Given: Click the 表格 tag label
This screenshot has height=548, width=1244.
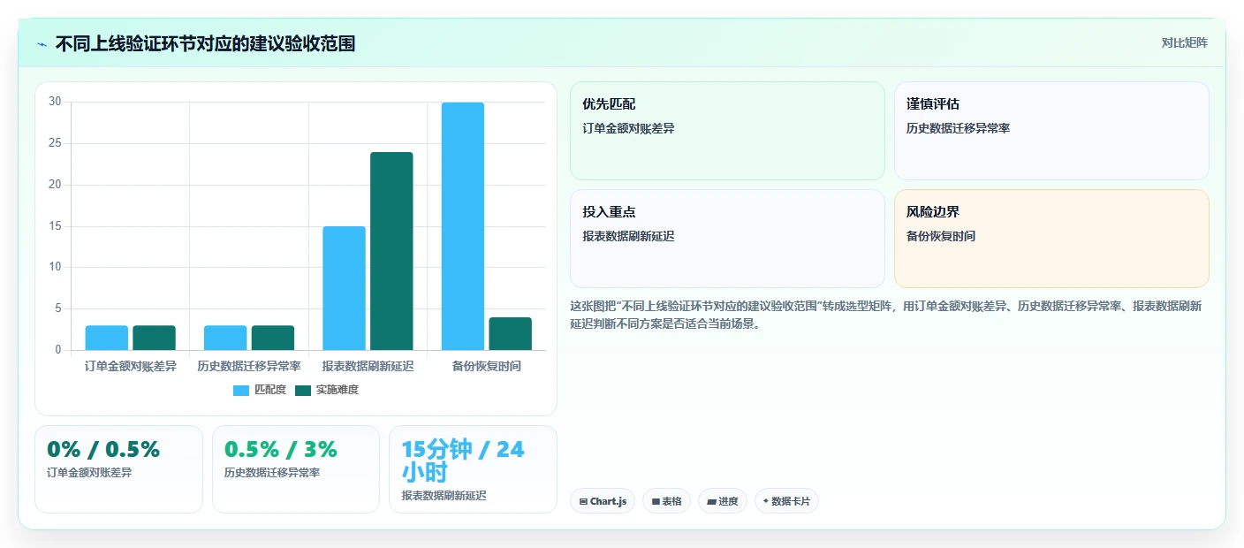Looking at the screenshot, I should click(672, 501).
